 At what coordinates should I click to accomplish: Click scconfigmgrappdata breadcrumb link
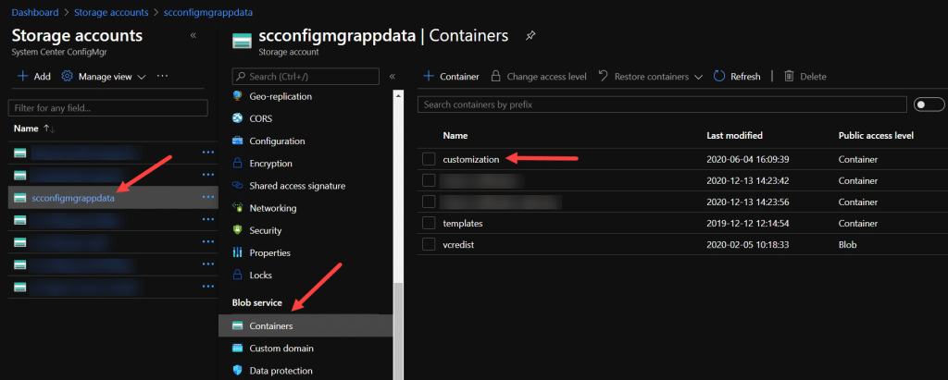[x=208, y=12]
